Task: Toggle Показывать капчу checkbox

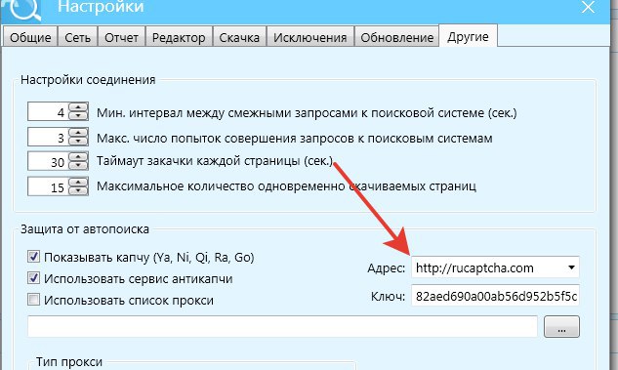Action: pyautogui.click(x=33, y=257)
